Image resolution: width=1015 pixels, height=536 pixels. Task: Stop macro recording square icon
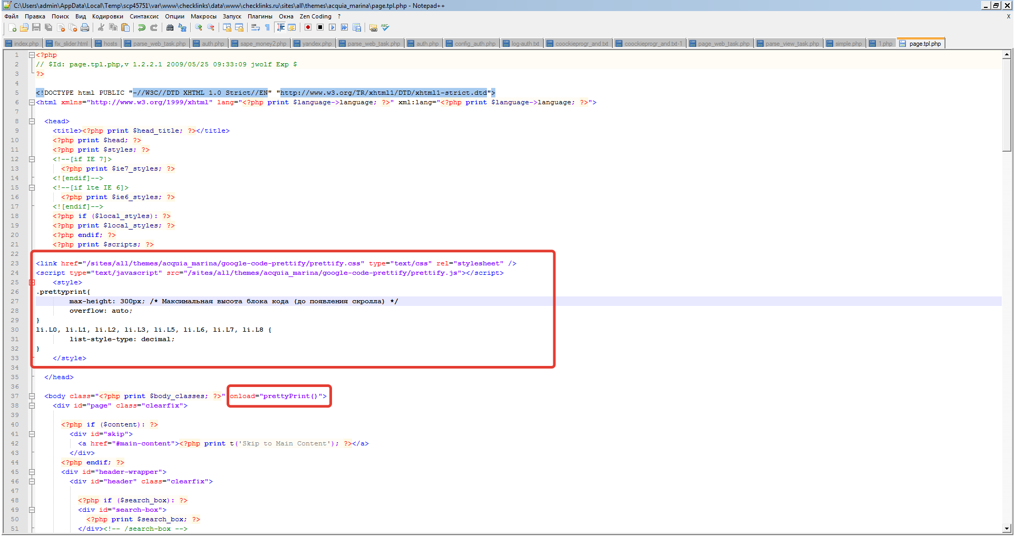320,28
